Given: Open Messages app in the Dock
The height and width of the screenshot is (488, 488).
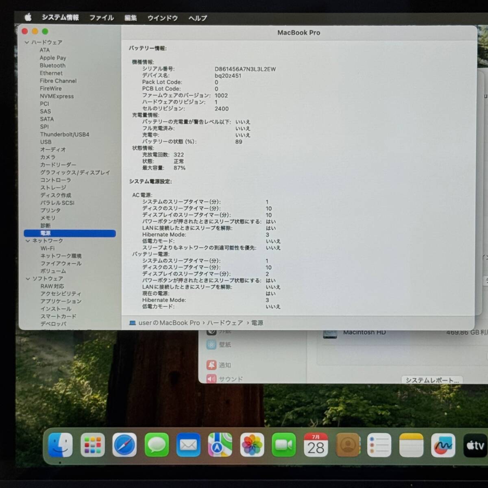Looking at the screenshot, I should (157, 445).
